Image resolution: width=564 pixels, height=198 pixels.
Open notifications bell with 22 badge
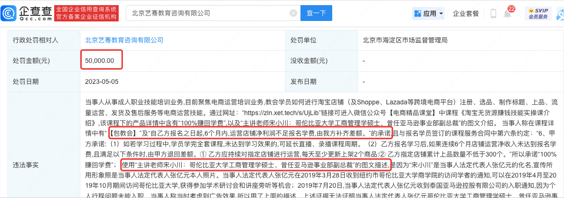508,13
